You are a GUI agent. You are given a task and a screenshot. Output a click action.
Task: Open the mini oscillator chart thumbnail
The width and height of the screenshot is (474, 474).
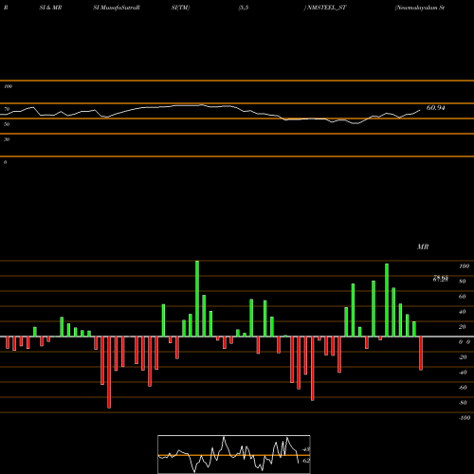[x=234, y=454]
